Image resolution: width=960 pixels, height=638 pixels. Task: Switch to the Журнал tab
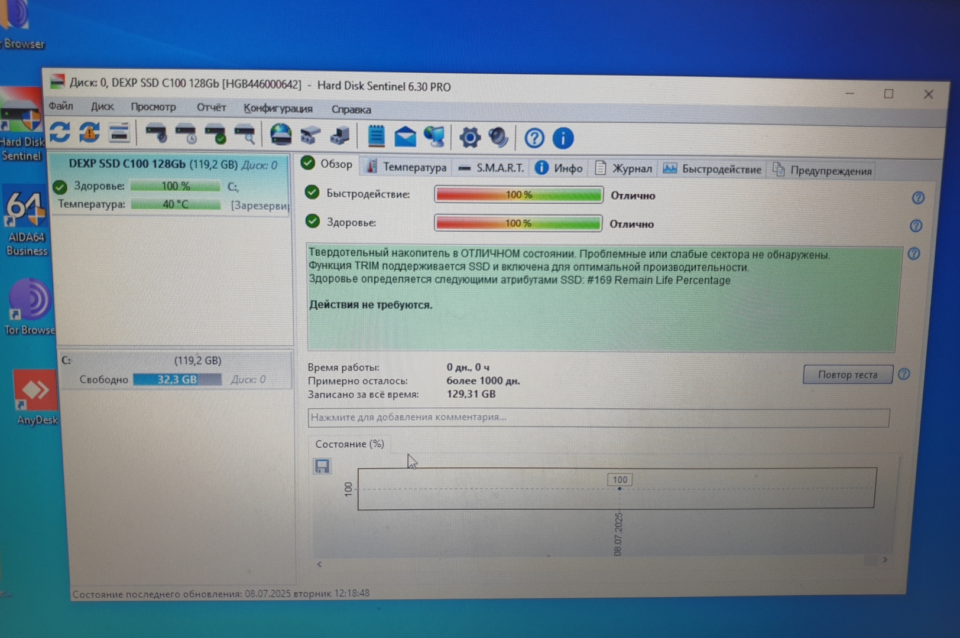point(624,169)
